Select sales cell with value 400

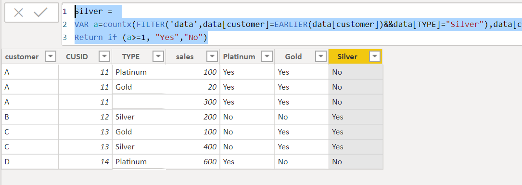(192, 146)
